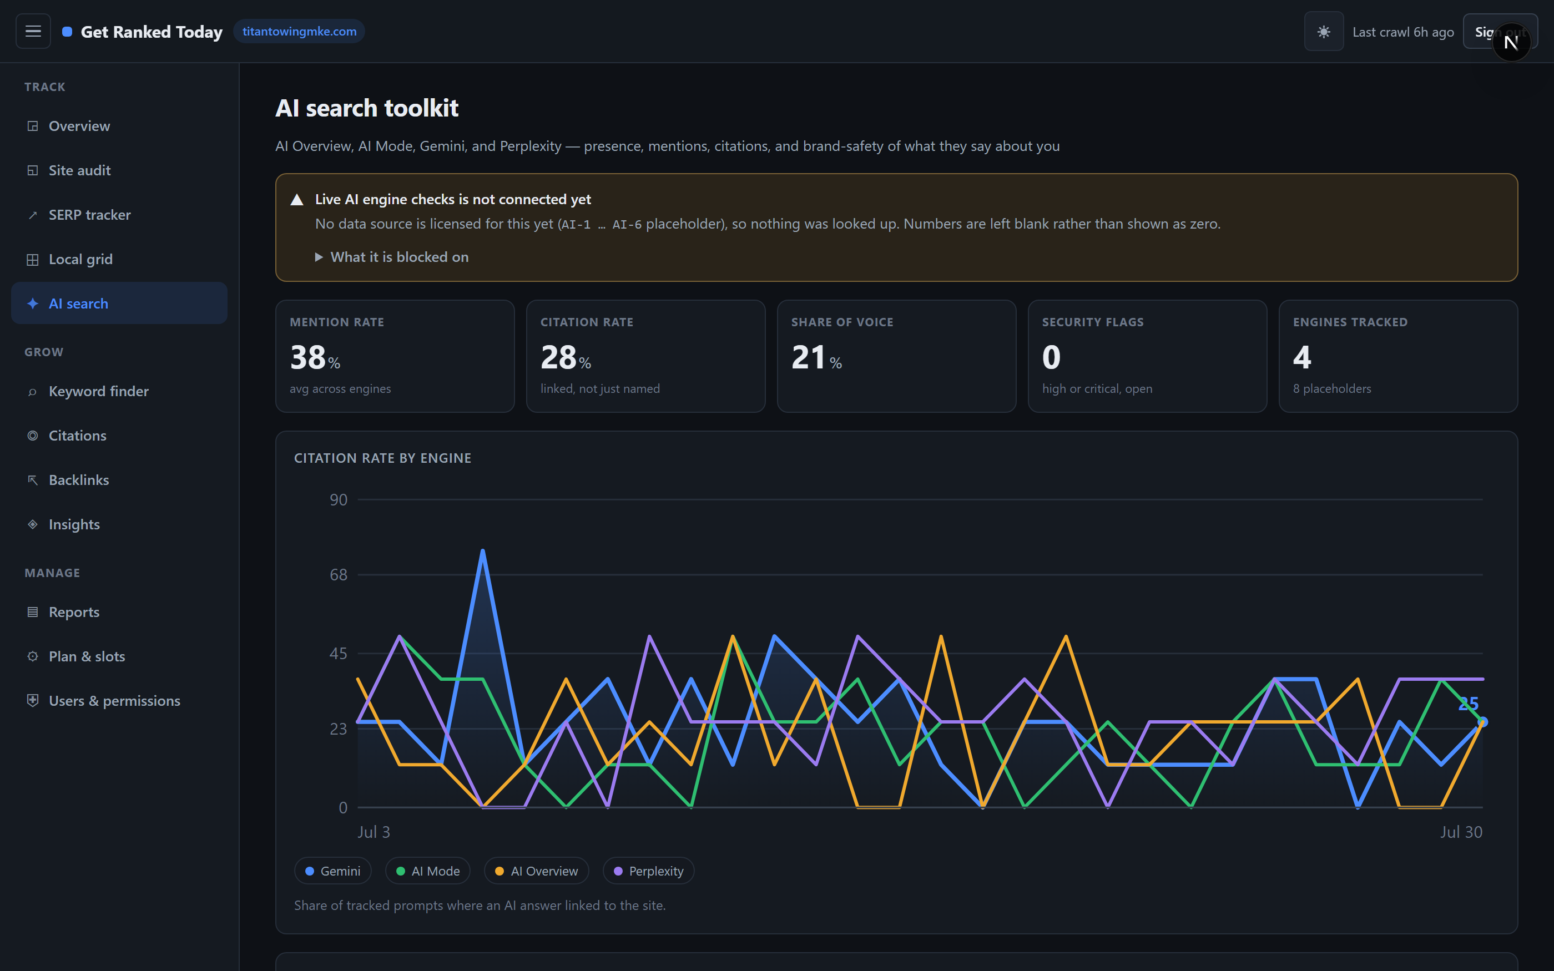This screenshot has height=971, width=1554.
Task: Open Insights menu item
Action: tap(119, 524)
